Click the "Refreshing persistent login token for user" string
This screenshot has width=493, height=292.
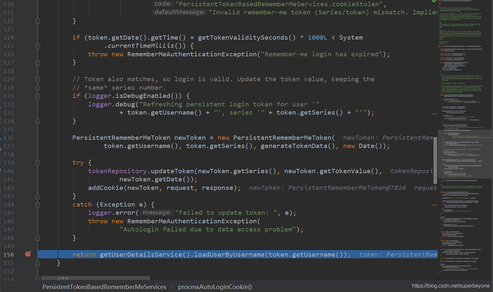[x=229, y=104]
